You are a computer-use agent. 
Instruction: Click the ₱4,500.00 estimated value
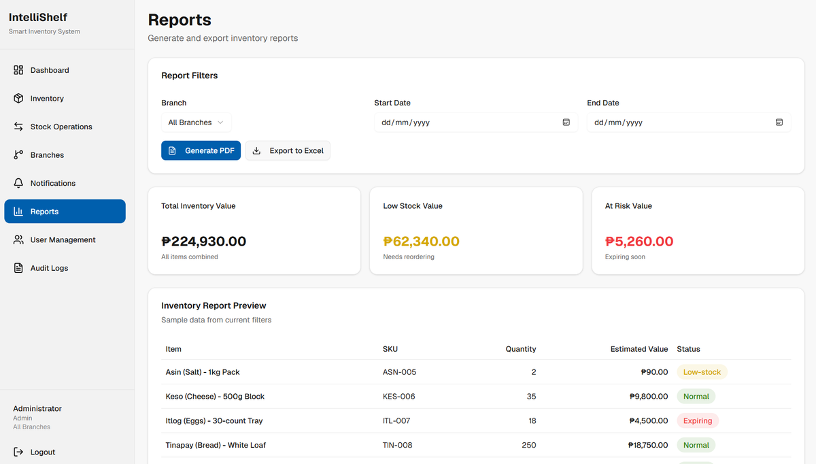tap(649, 421)
